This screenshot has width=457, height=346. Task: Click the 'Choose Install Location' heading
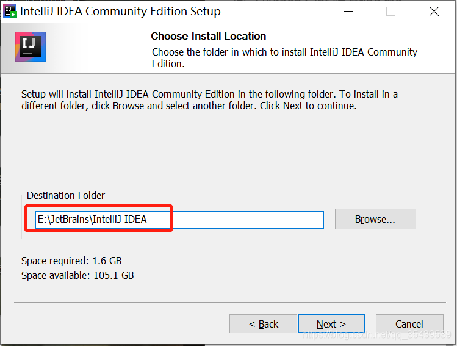209,36
